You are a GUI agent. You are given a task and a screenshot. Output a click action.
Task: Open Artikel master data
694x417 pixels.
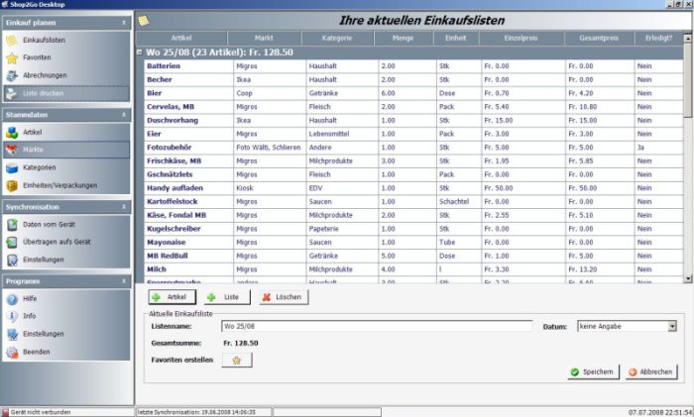(33, 132)
